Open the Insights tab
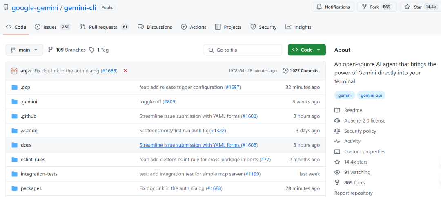Viewport: 441px width, 197px height. (298, 27)
